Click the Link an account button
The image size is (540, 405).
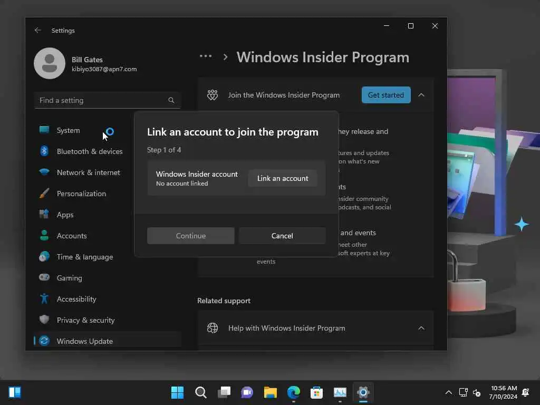pyautogui.click(x=283, y=178)
